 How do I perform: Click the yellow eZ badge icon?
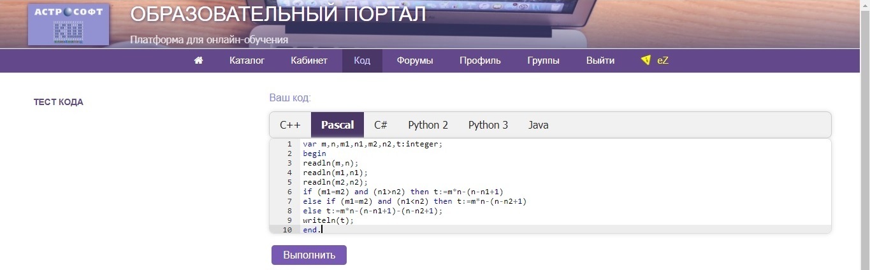[x=646, y=60]
